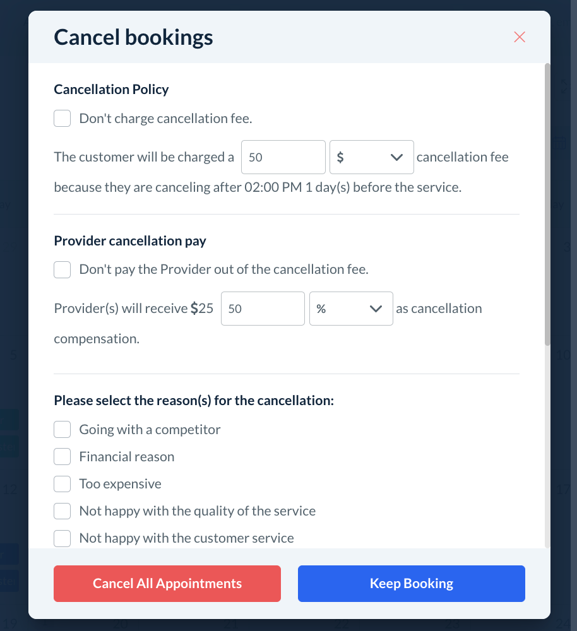This screenshot has height=631, width=577.
Task: Click the Cancellation Policy heading
Action: (111, 89)
